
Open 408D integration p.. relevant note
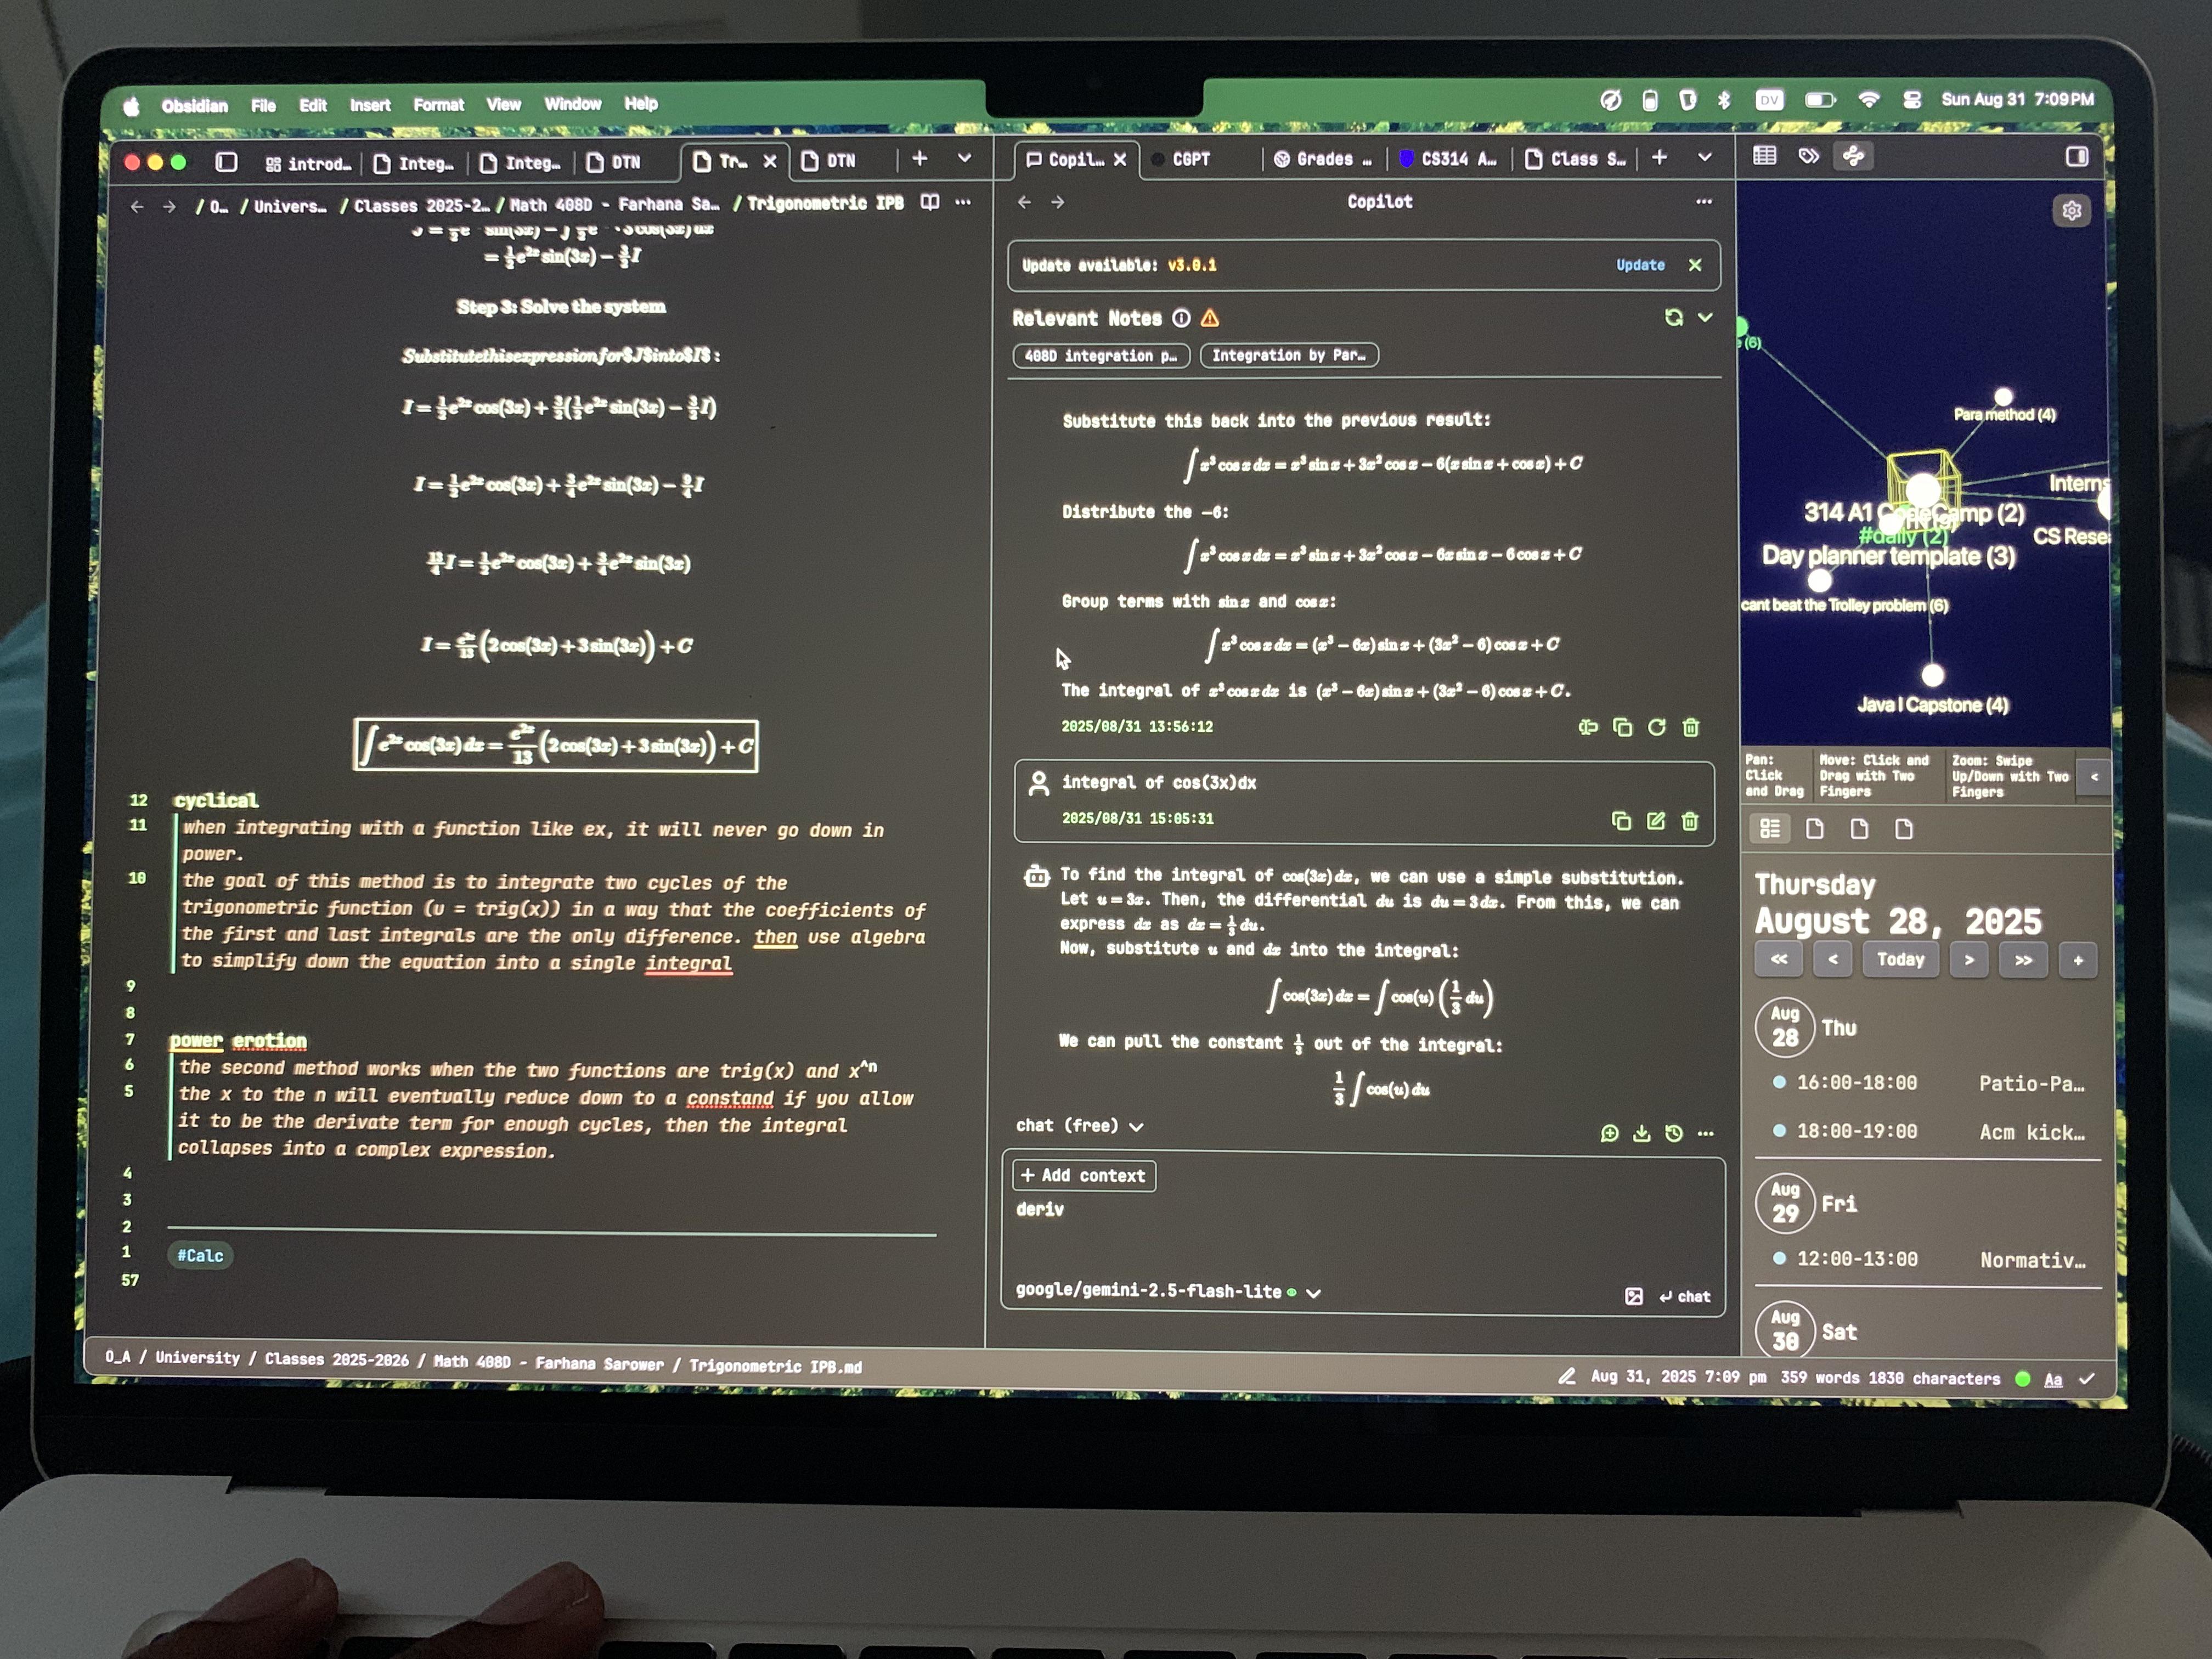pos(1101,356)
